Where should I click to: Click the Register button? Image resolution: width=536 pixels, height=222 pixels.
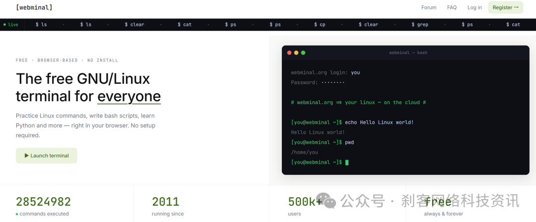pyautogui.click(x=505, y=7)
